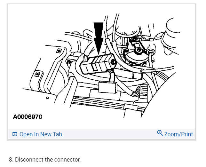206x167 pixels.
Task: Click the arrowed module in the diagram
Action: coord(98,64)
